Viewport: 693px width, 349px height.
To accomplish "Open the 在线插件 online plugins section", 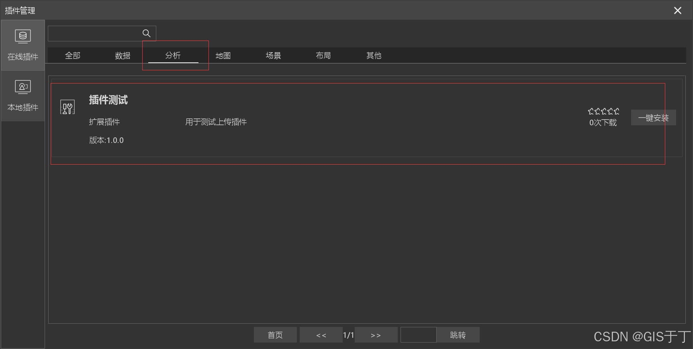I will point(23,45).
